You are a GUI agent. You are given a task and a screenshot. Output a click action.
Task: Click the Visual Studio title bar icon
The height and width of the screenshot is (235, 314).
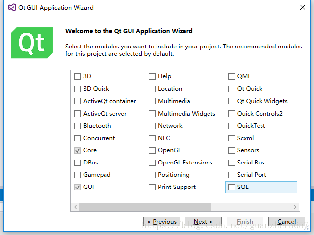pyautogui.click(x=12, y=8)
